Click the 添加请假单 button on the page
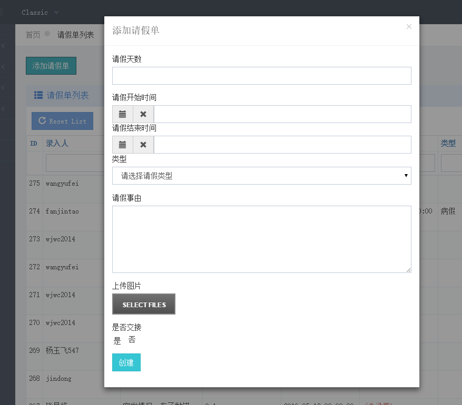This screenshot has height=405, width=462. point(51,66)
